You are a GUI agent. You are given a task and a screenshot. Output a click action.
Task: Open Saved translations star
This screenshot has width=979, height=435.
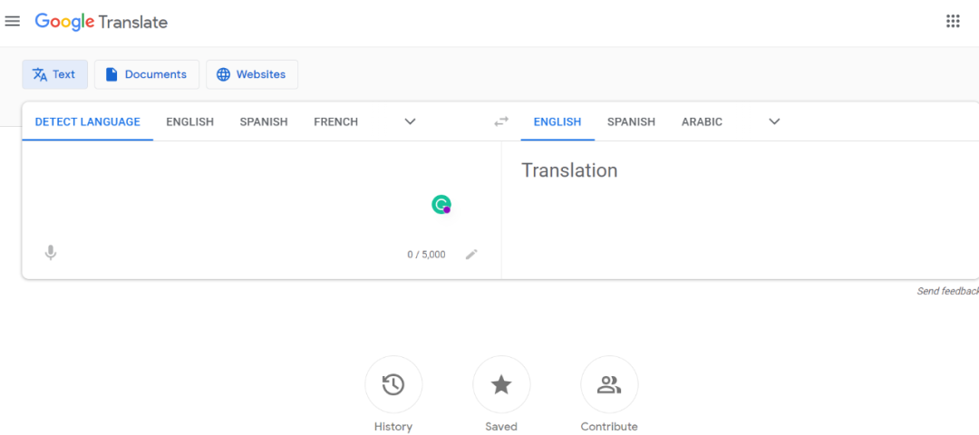point(501,385)
